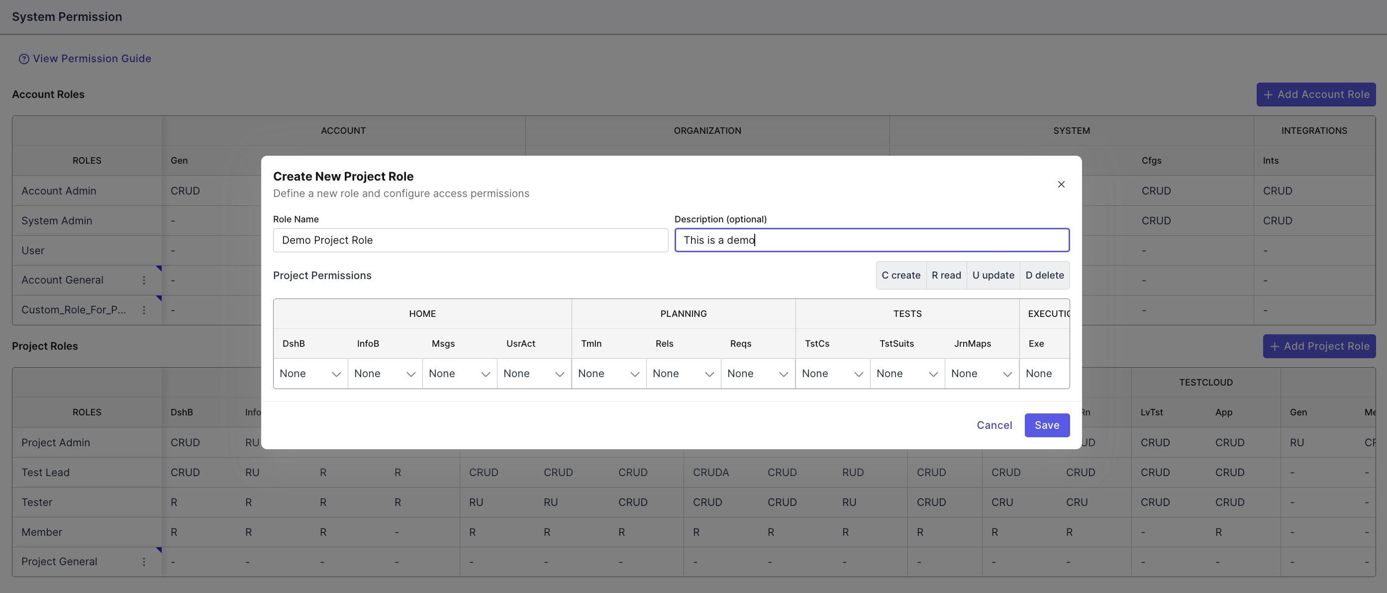Click the Role Name input field
The image size is (1387, 593).
(x=470, y=240)
